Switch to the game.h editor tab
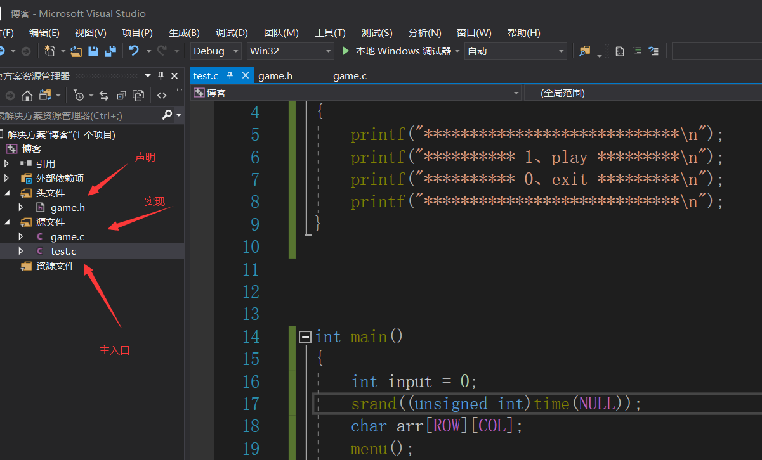The image size is (762, 460). click(275, 75)
